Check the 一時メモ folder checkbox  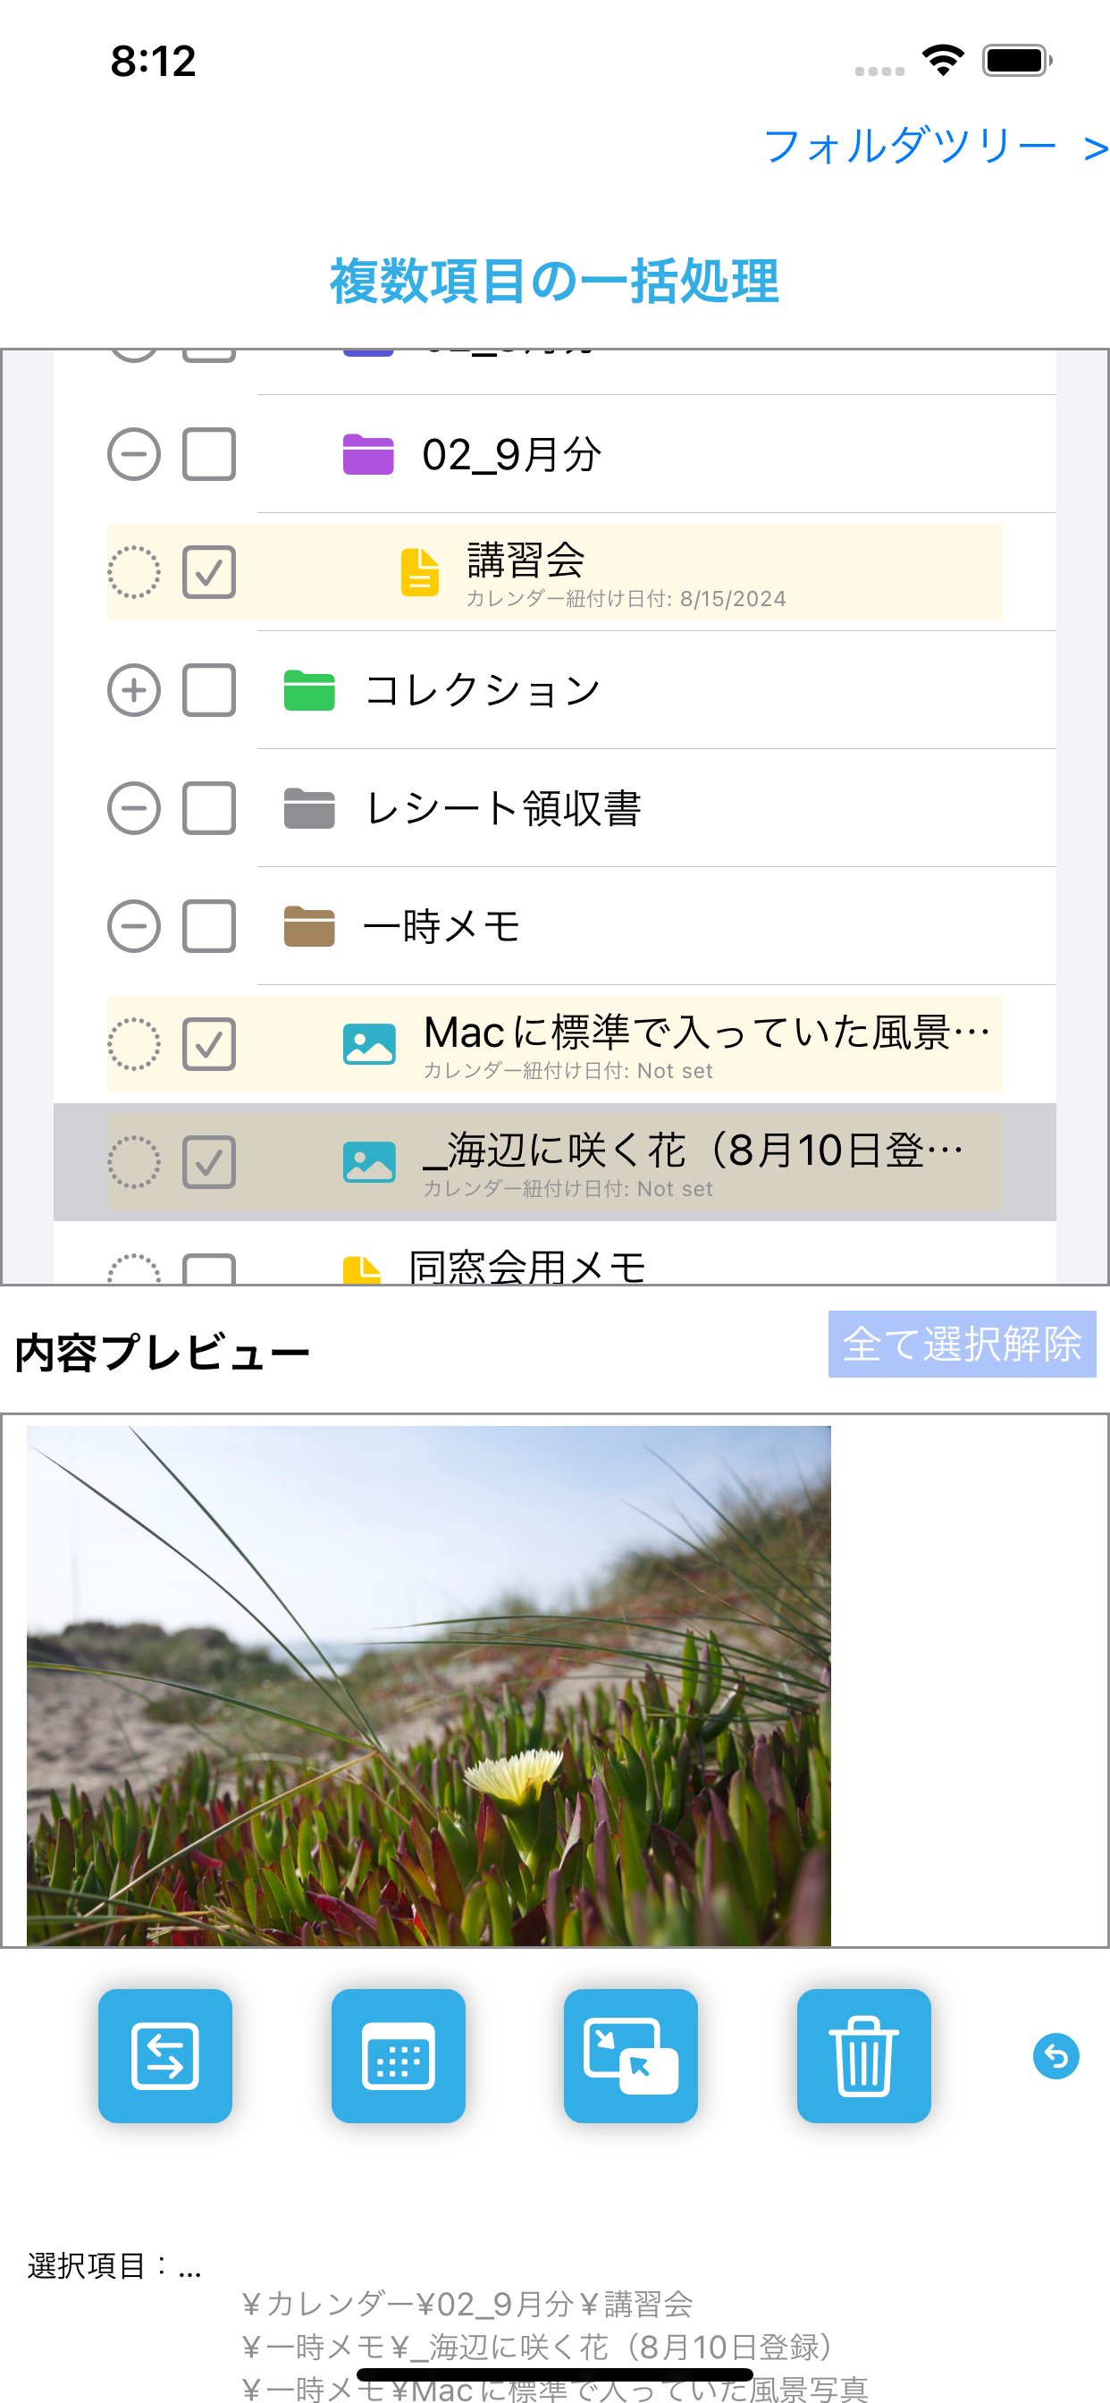209,926
